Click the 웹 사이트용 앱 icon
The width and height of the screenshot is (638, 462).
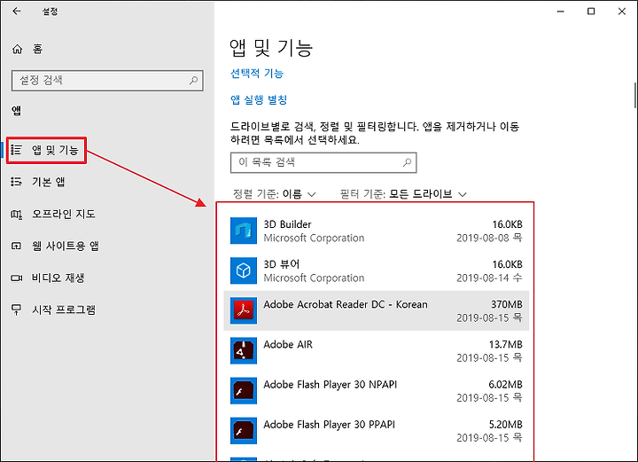click(16, 246)
